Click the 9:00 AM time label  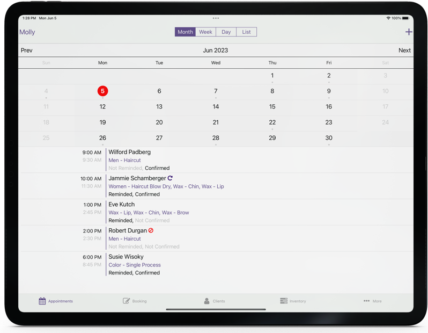coord(92,153)
